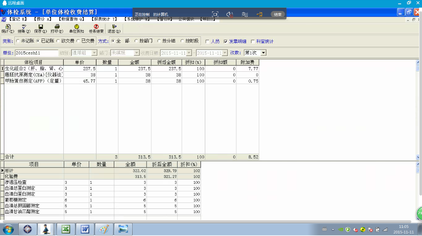Click the wave-lines icon in remote control bar
The height and width of the screenshot is (236, 422).
pyautogui.click(x=244, y=14)
